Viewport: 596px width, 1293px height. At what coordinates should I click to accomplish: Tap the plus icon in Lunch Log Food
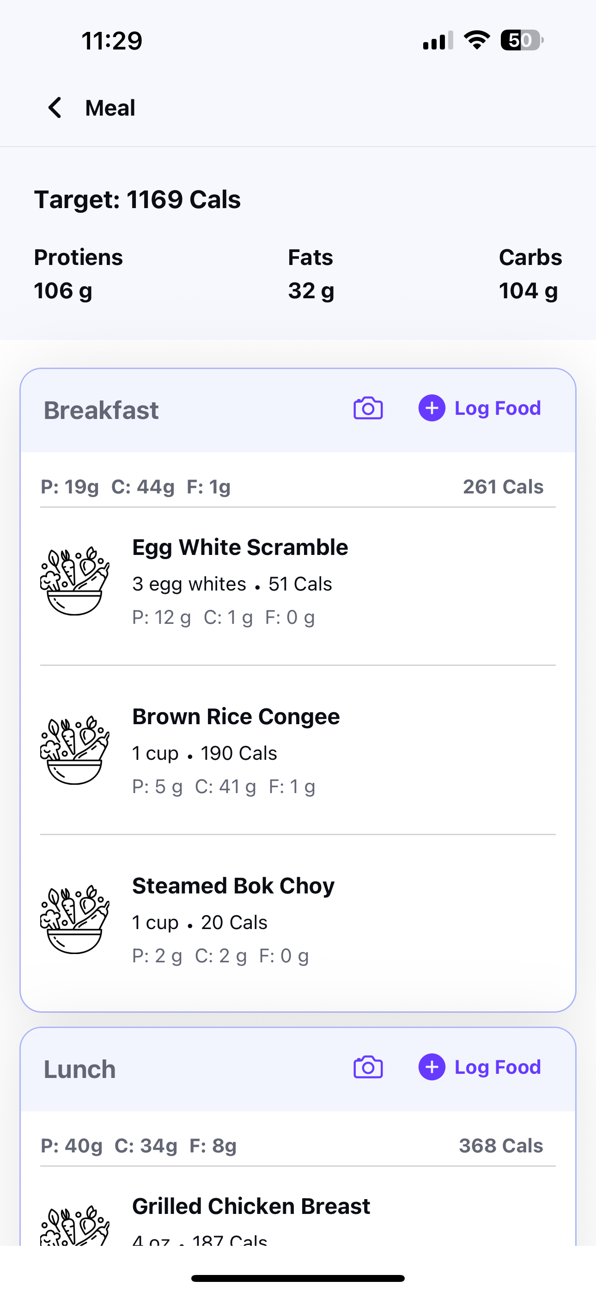(432, 1067)
